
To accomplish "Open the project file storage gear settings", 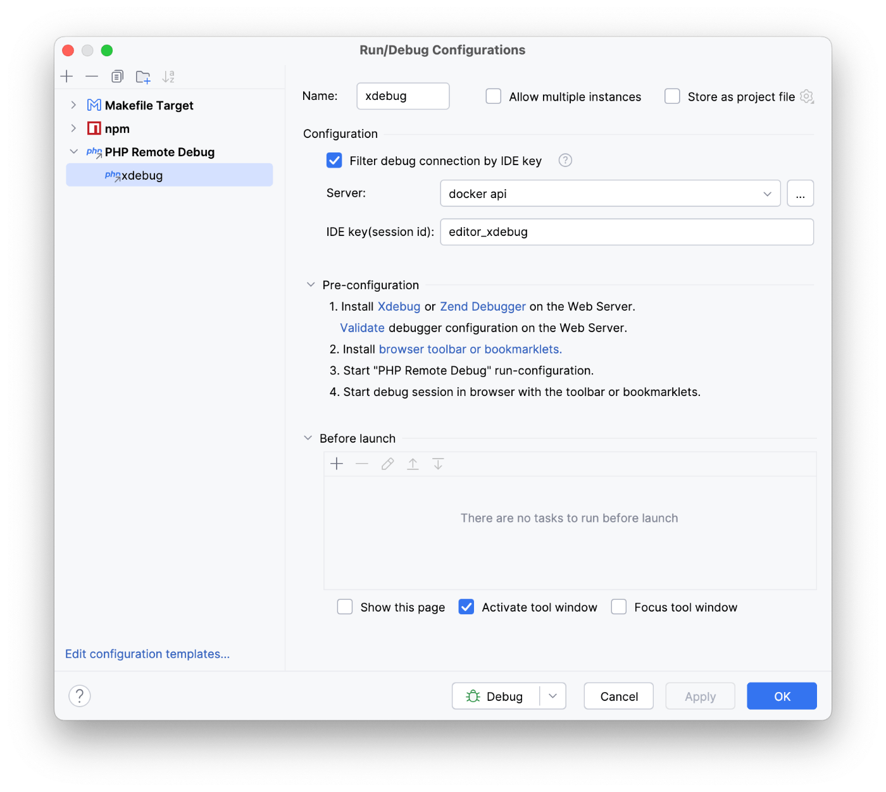I will pos(806,96).
